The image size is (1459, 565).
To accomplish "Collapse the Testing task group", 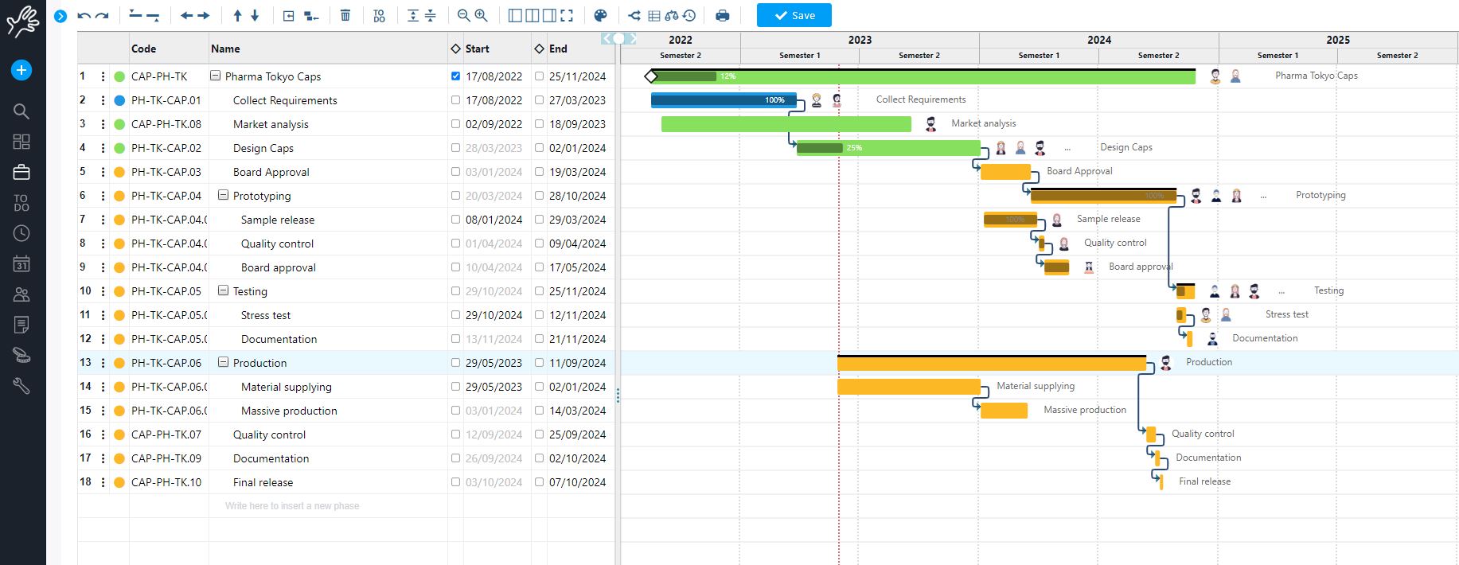I will pyautogui.click(x=223, y=290).
